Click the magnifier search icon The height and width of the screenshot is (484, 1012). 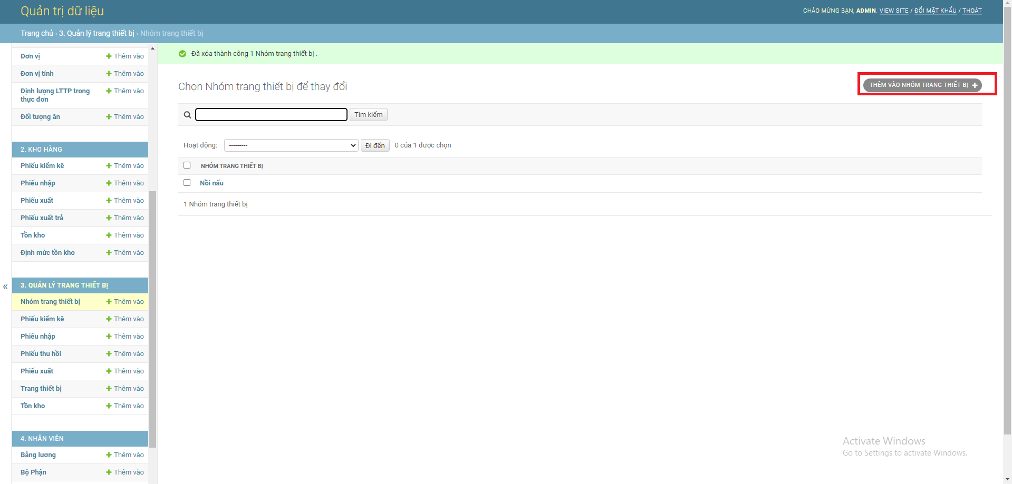[187, 114]
